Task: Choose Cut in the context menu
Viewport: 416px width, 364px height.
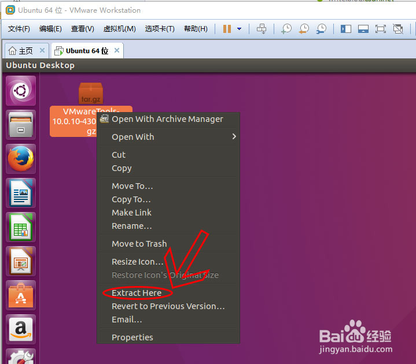Action: (x=168, y=155)
